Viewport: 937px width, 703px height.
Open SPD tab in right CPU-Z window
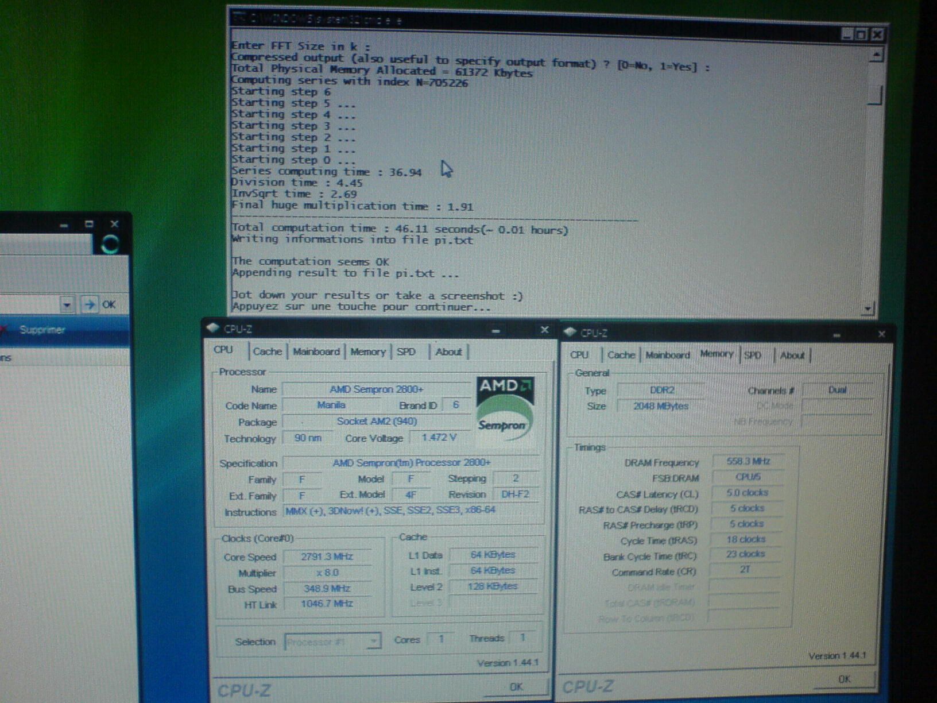coord(753,355)
